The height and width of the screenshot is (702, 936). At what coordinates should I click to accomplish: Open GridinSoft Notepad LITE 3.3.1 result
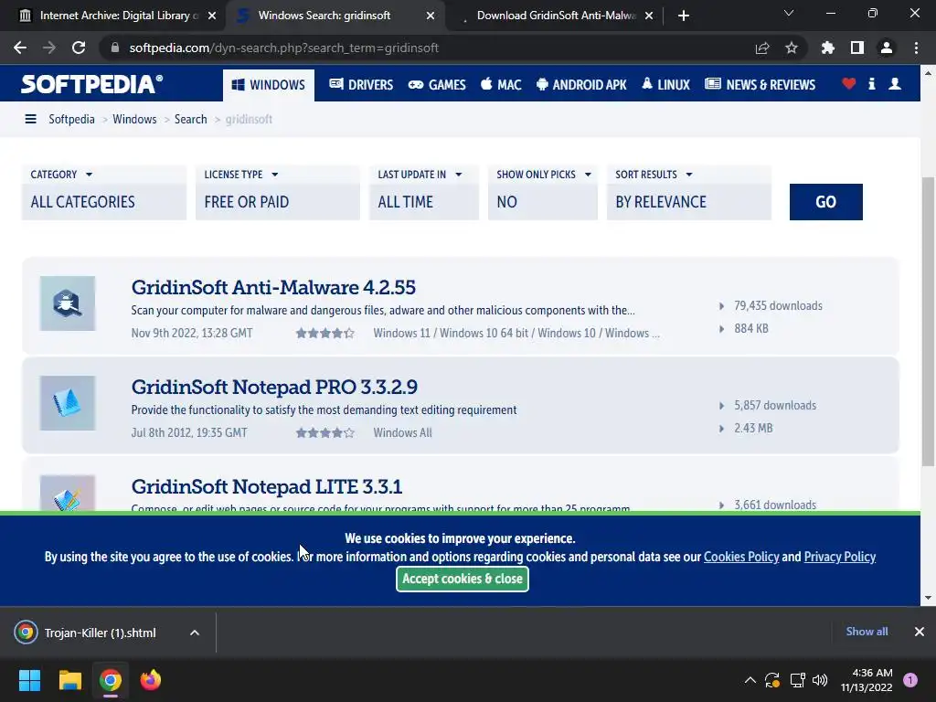click(267, 486)
